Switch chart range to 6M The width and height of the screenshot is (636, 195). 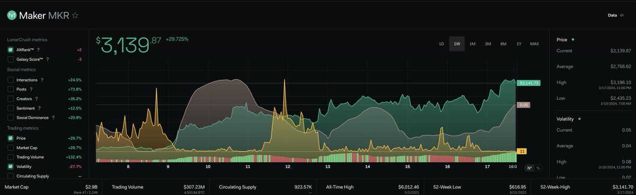[503, 44]
